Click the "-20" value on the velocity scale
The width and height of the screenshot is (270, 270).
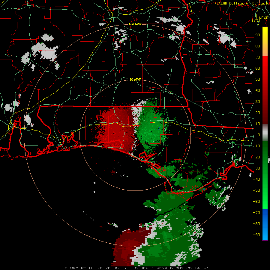[256, 157]
